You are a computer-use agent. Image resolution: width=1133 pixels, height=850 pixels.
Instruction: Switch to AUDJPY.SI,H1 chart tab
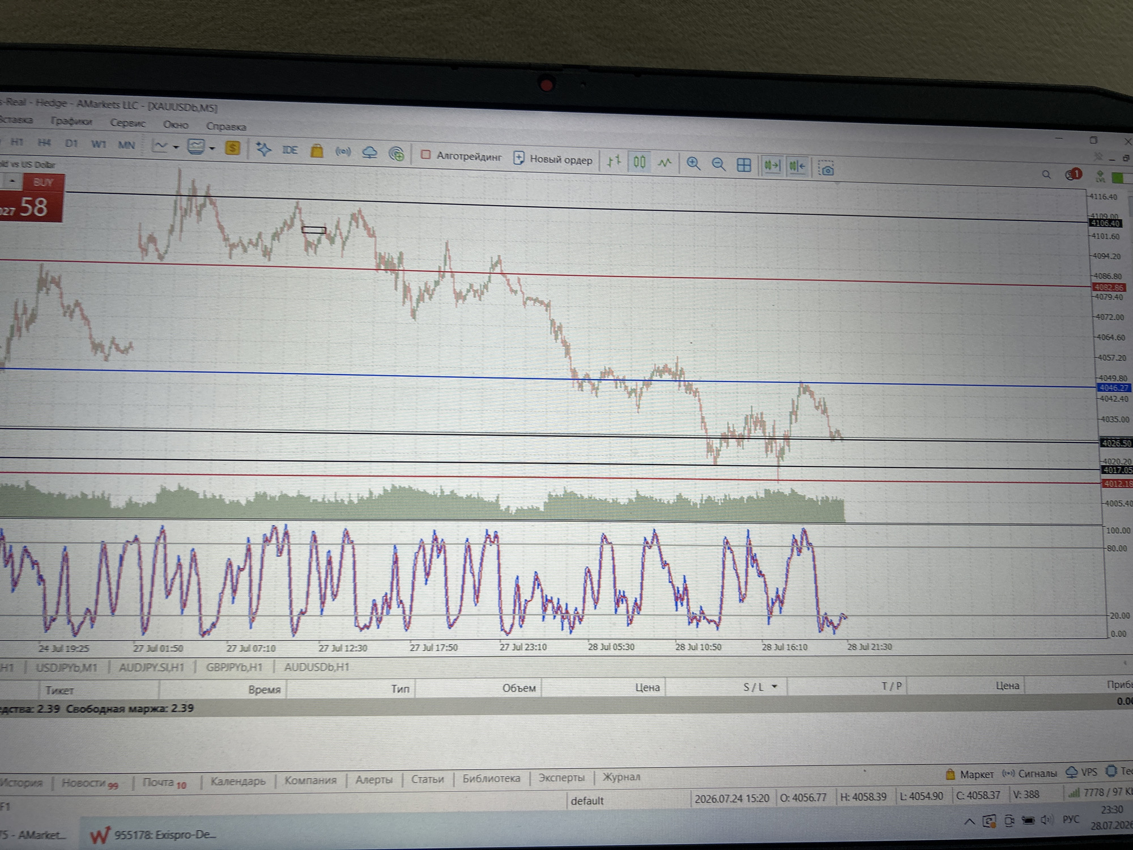[151, 668]
